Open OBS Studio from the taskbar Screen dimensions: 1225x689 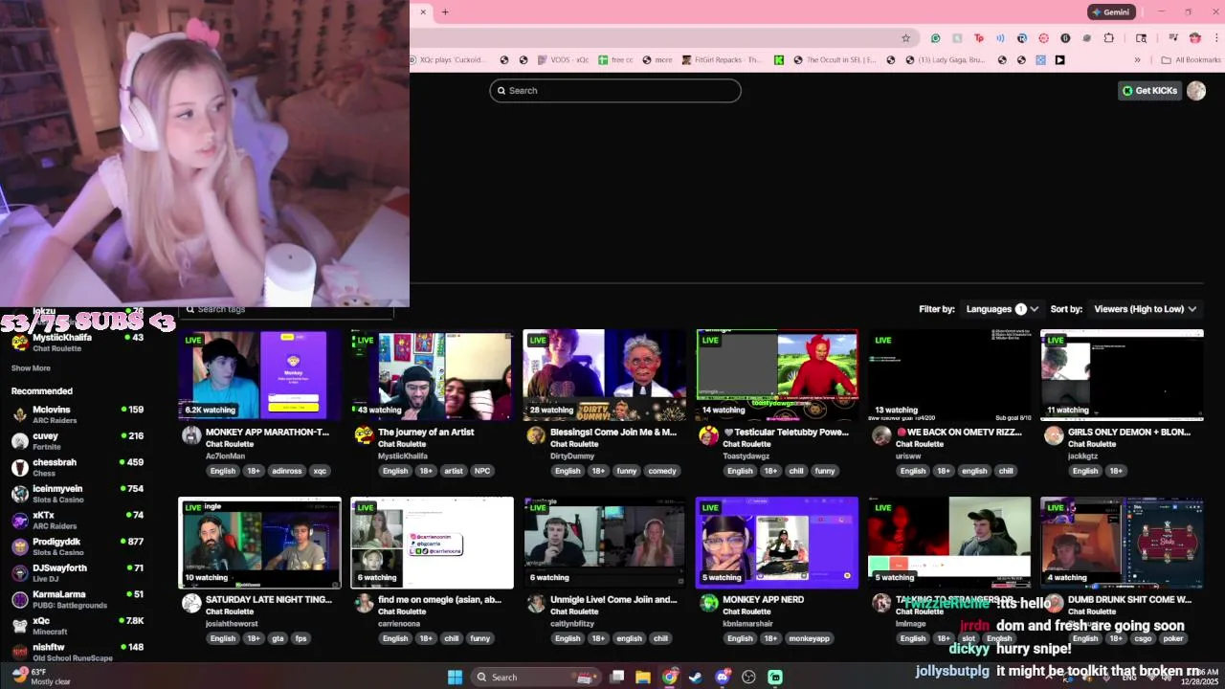[x=748, y=677]
